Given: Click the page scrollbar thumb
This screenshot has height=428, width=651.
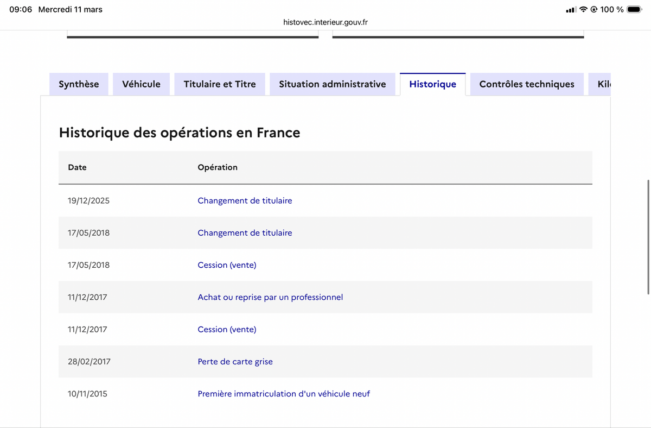Looking at the screenshot, I should [648, 237].
